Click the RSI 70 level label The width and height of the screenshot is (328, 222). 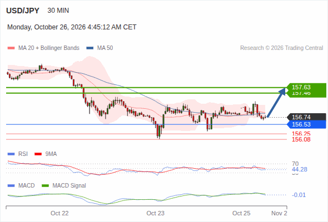[x=295, y=164]
